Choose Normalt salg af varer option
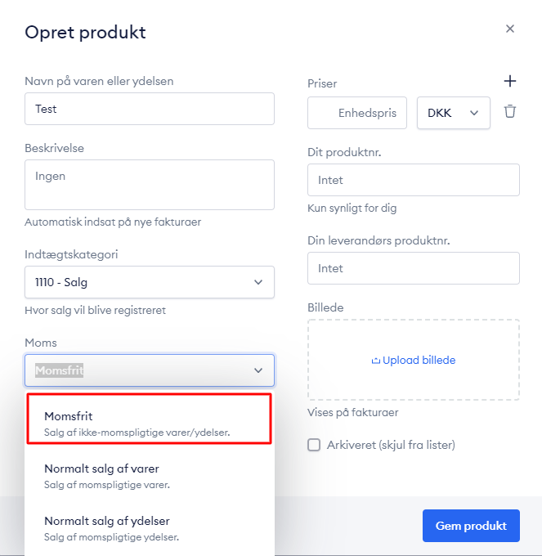Viewport: 542px width, 556px height. (150, 476)
